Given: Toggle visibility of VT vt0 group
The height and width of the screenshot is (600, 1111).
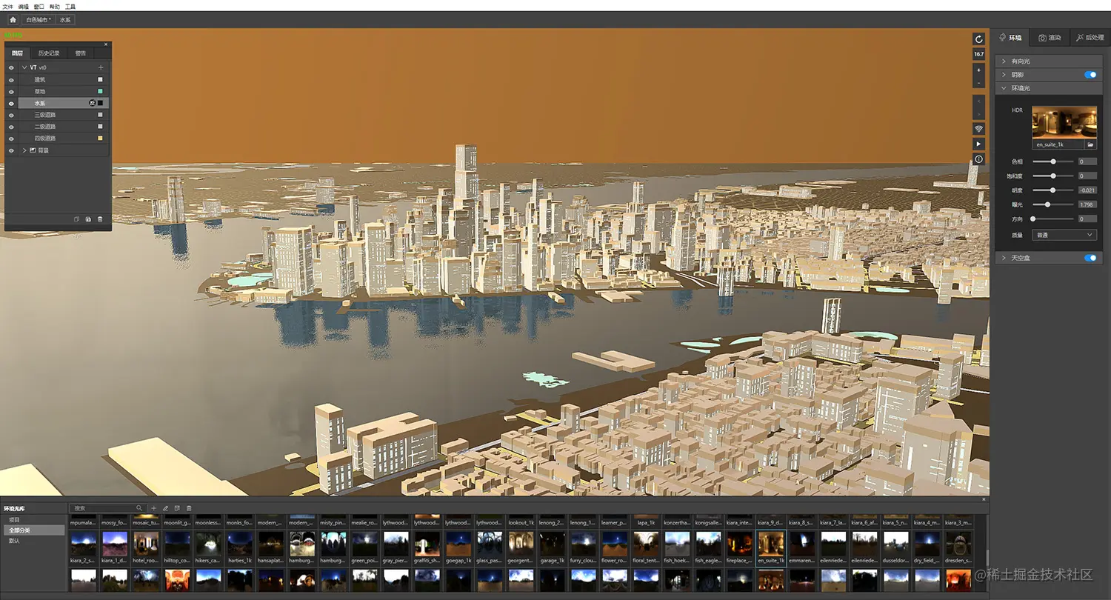Looking at the screenshot, I should 11,67.
